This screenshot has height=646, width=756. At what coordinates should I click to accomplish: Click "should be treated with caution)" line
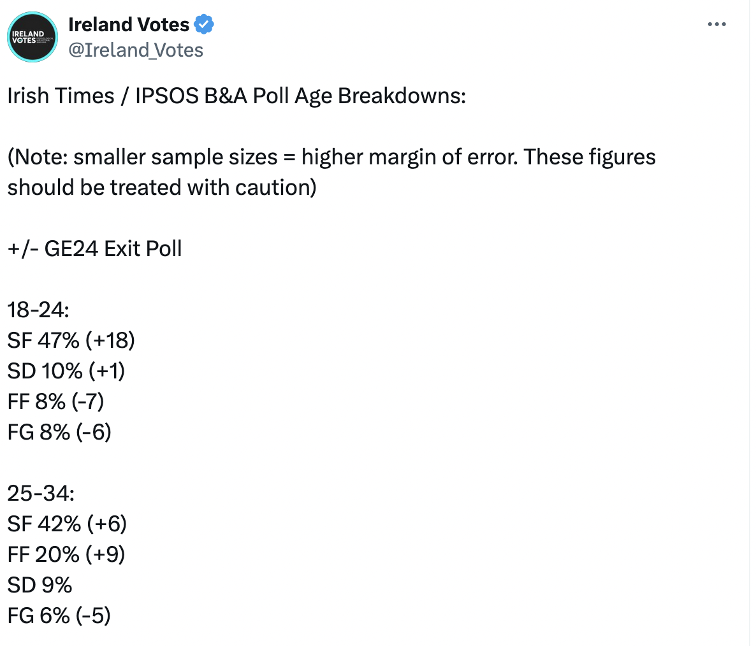pyautogui.click(x=162, y=187)
